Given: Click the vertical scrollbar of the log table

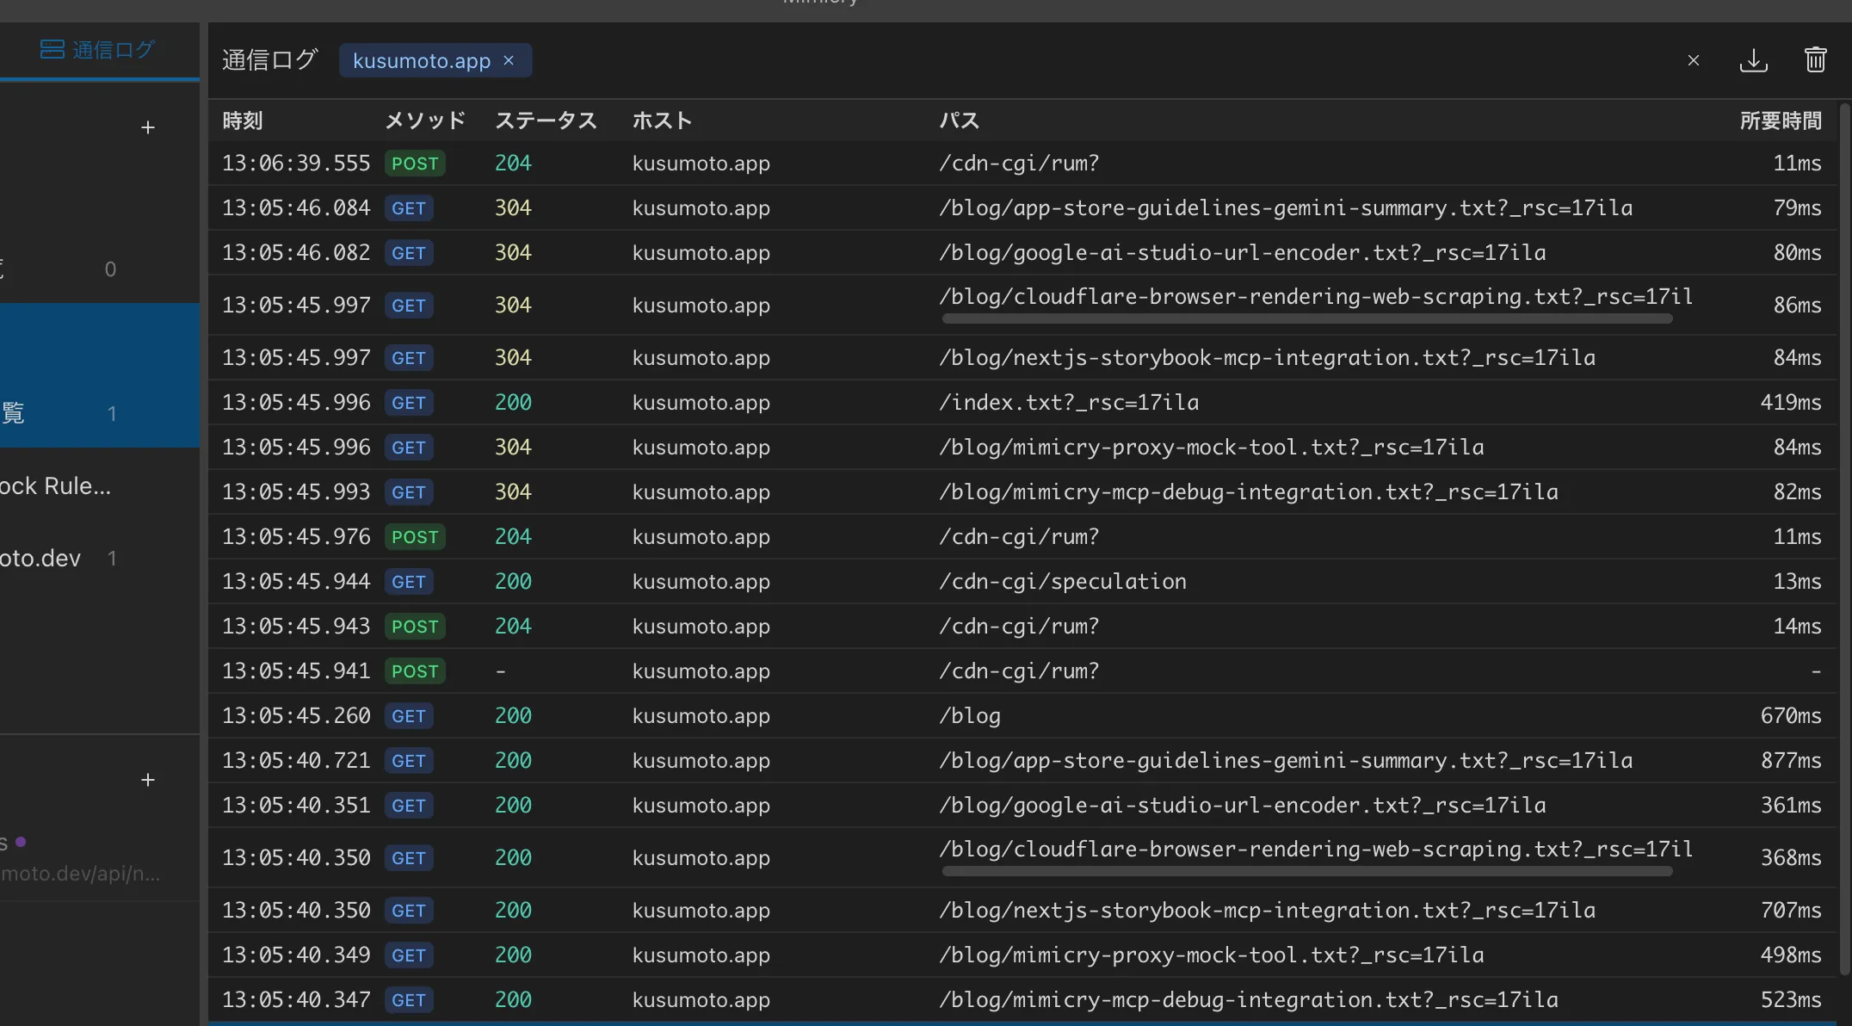Looking at the screenshot, I should 1844,539.
